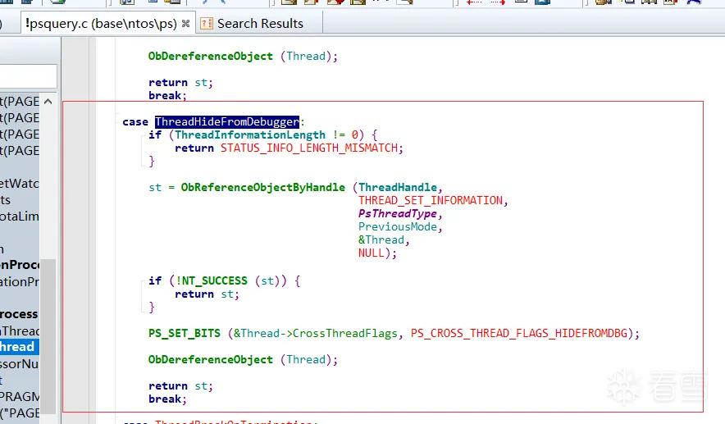Collapse the ThreadHideFromDebugger case block
The image size is (725, 424).
pos(117,114)
